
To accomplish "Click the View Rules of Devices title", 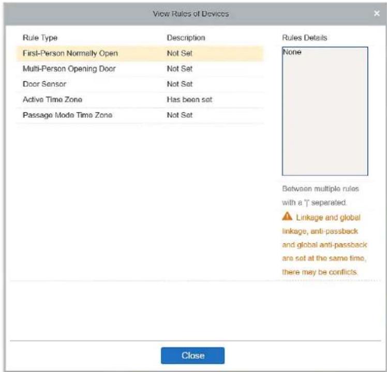I will [x=191, y=14].
